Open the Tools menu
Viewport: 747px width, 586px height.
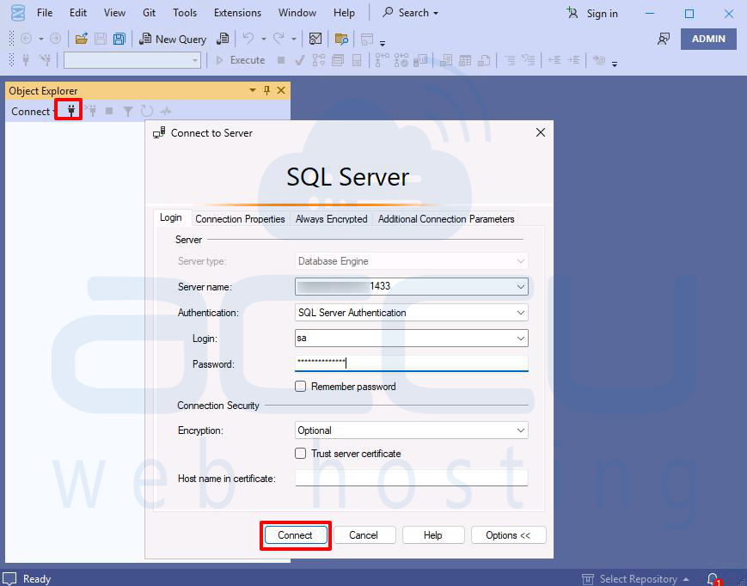183,12
